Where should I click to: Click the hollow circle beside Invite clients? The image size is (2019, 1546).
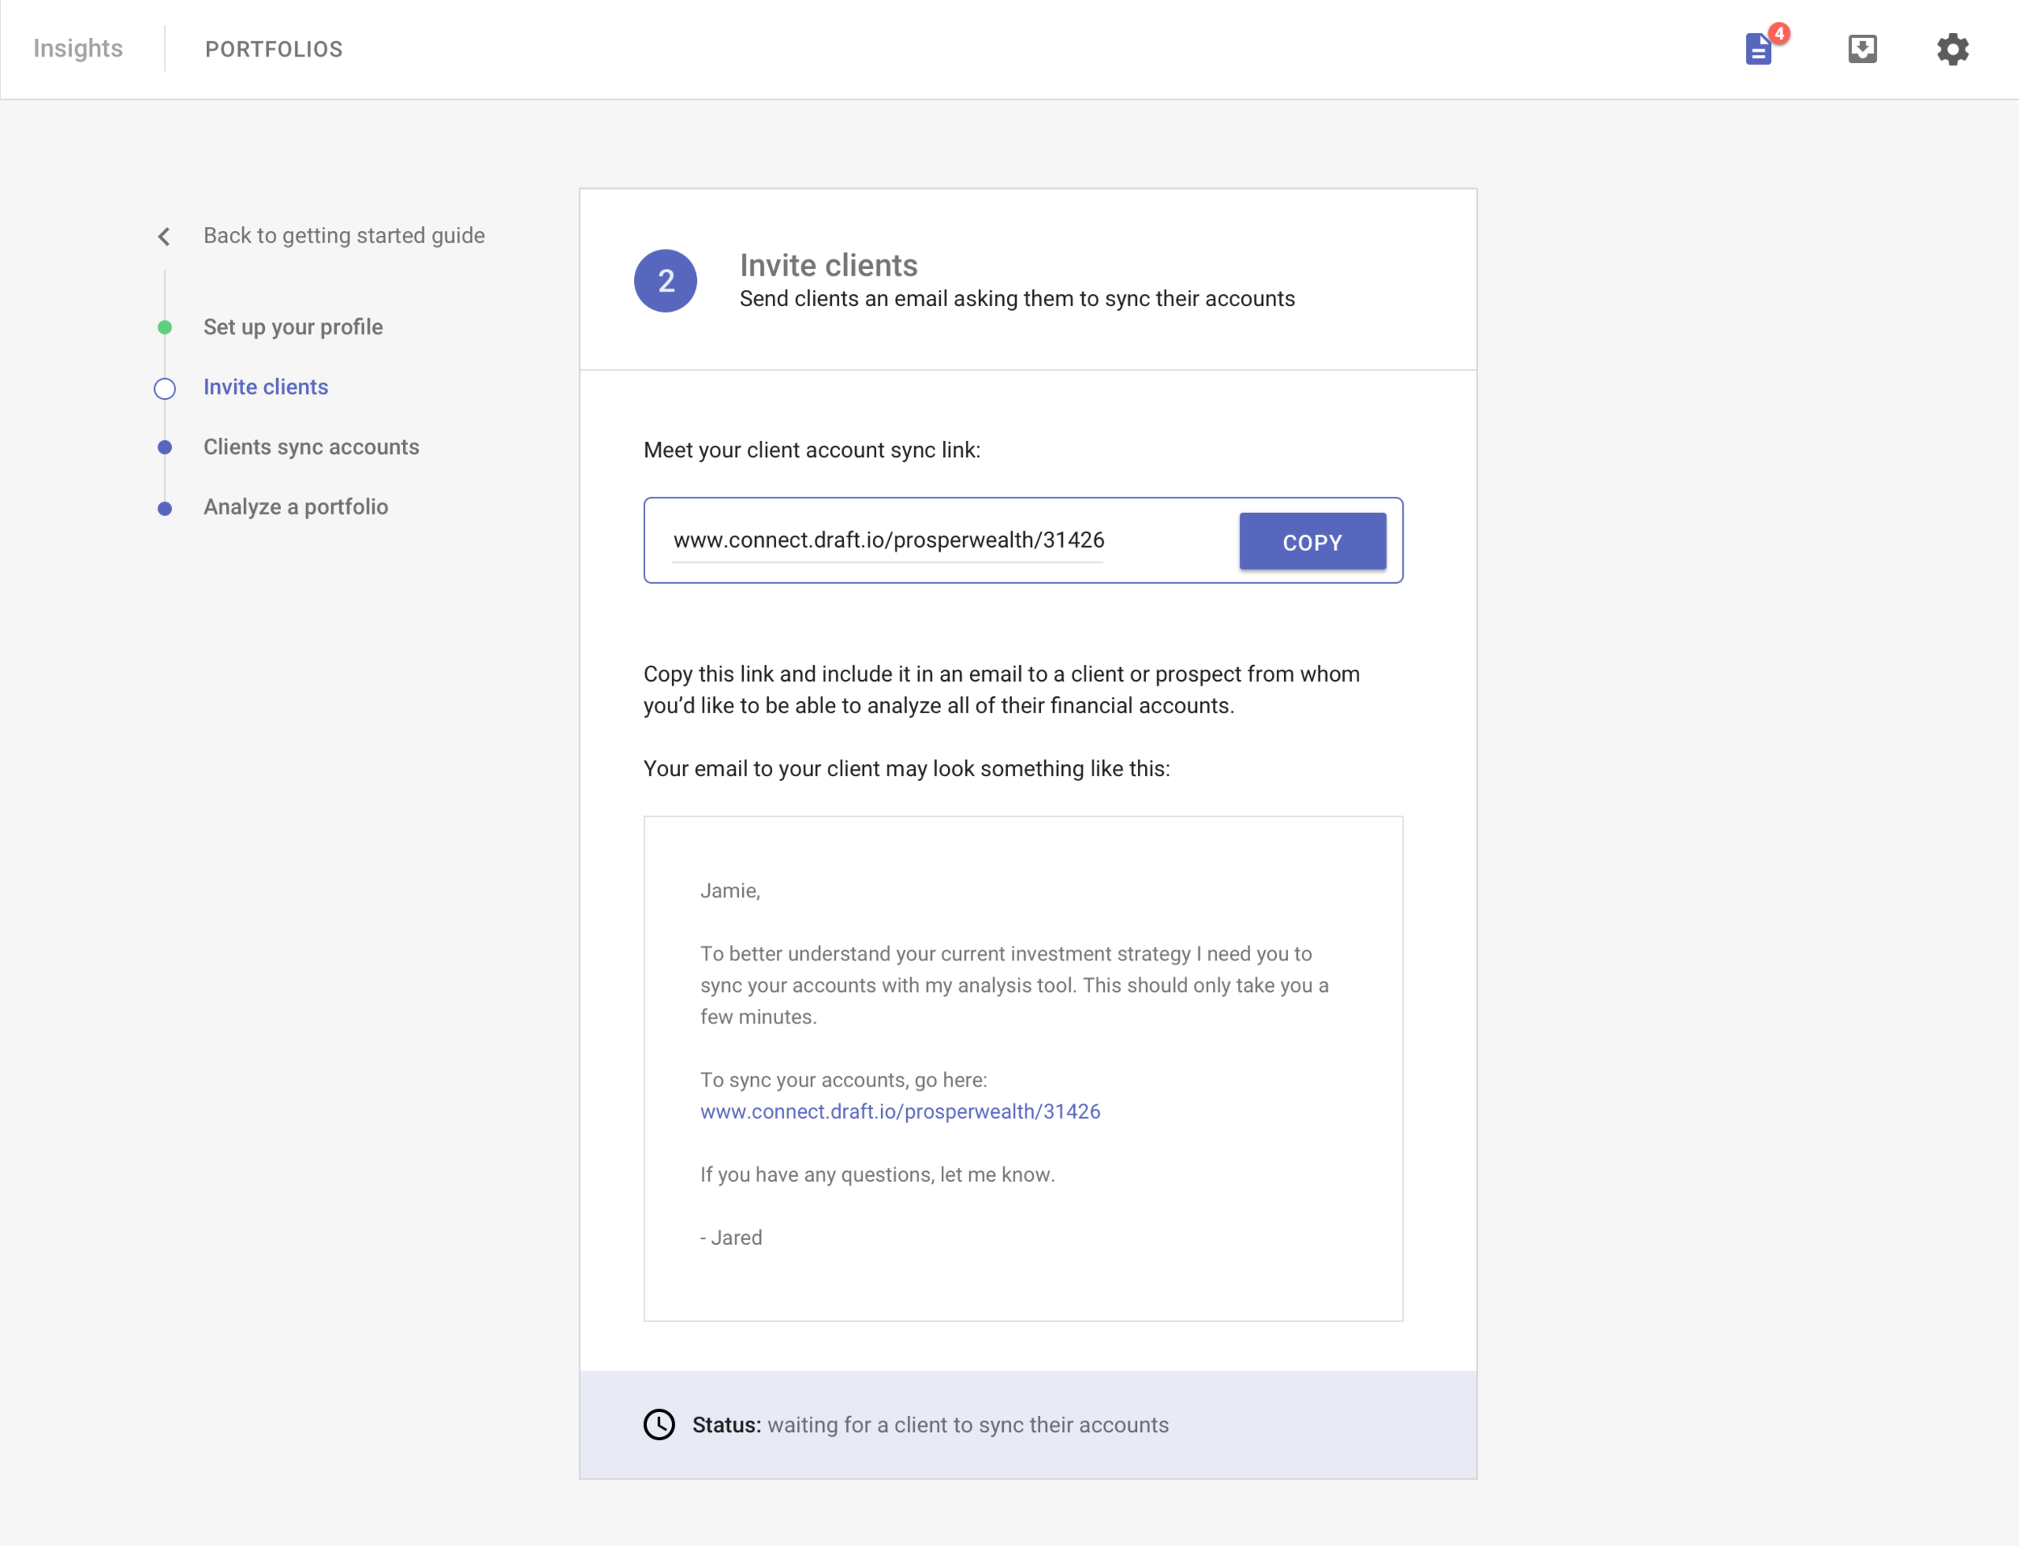click(165, 389)
